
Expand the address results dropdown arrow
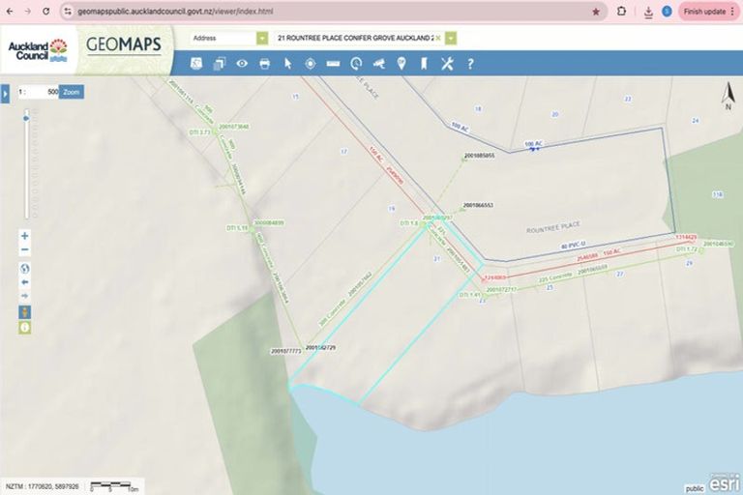451,39
